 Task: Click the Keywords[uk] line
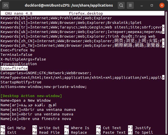[x=82, y=32]
